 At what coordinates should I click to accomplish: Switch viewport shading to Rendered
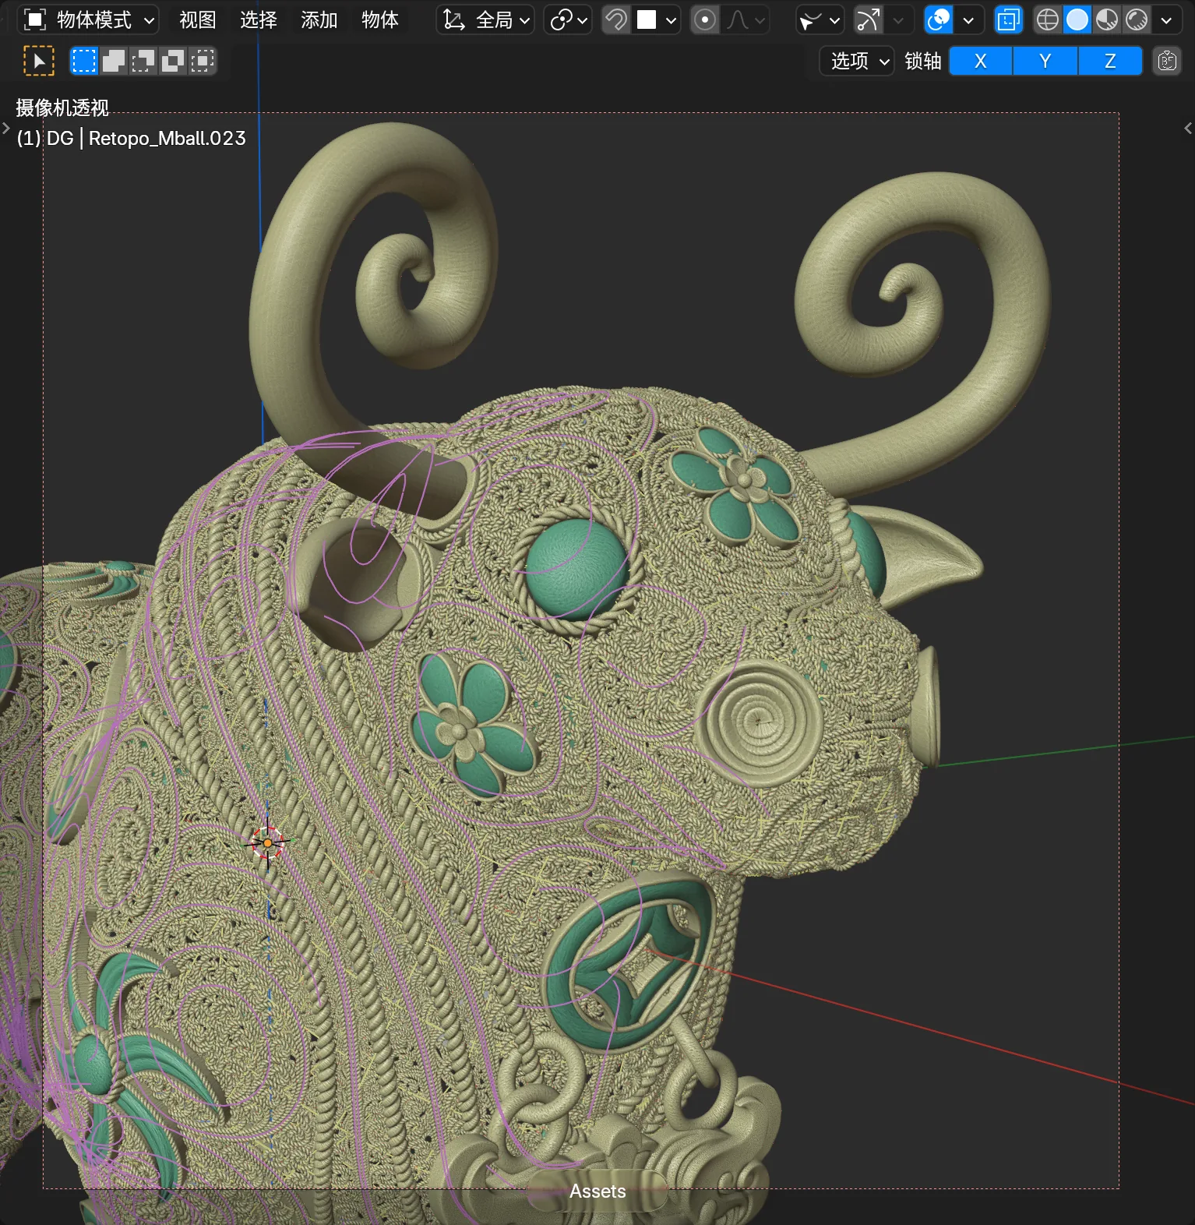click(1137, 19)
